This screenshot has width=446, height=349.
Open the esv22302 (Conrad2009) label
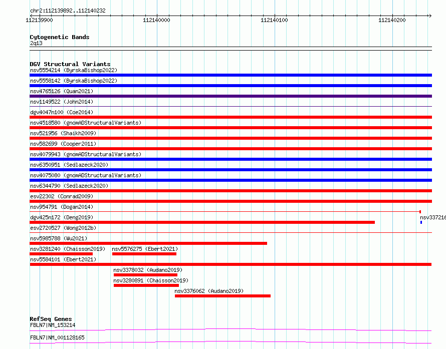point(62,196)
